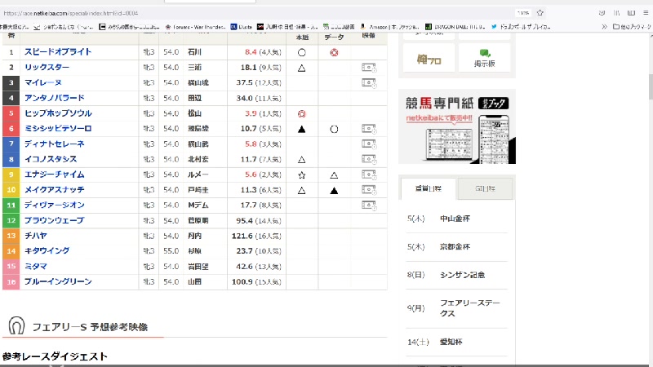Open the video icon in マイレーヌ row

(369, 82)
